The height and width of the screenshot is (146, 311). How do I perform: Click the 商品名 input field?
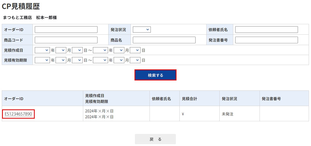(x=164, y=40)
